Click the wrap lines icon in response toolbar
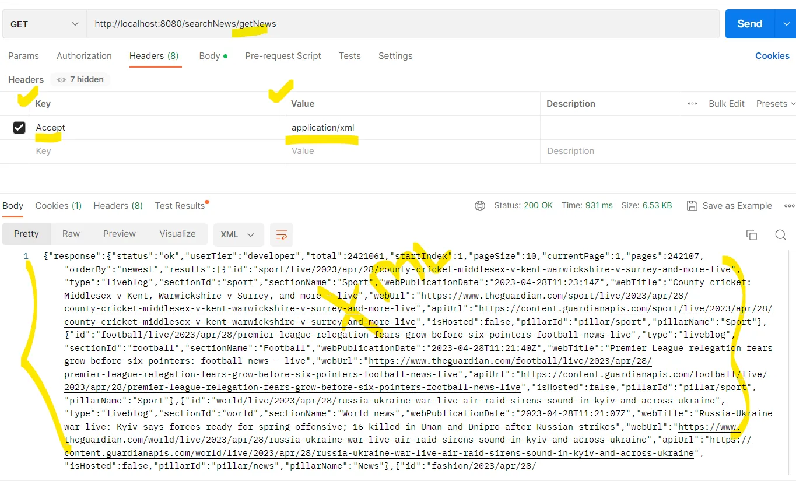796x481 pixels. point(282,234)
